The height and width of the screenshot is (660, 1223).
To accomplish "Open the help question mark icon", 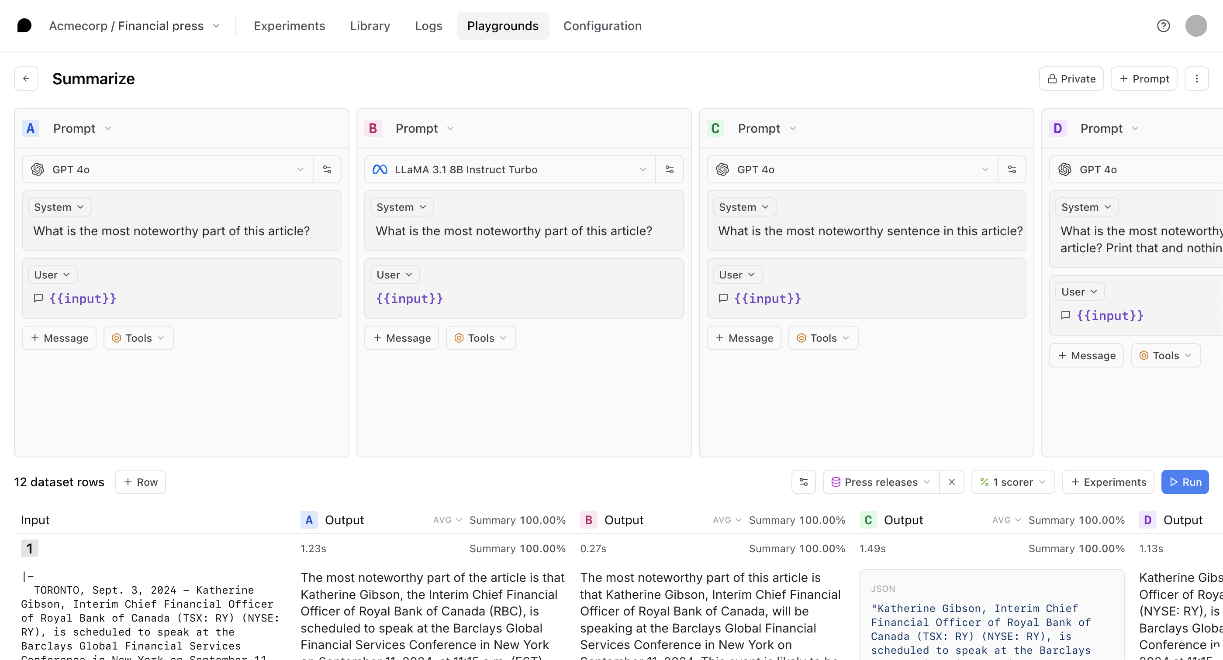I will pyautogui.click(x=1163, y=26).
